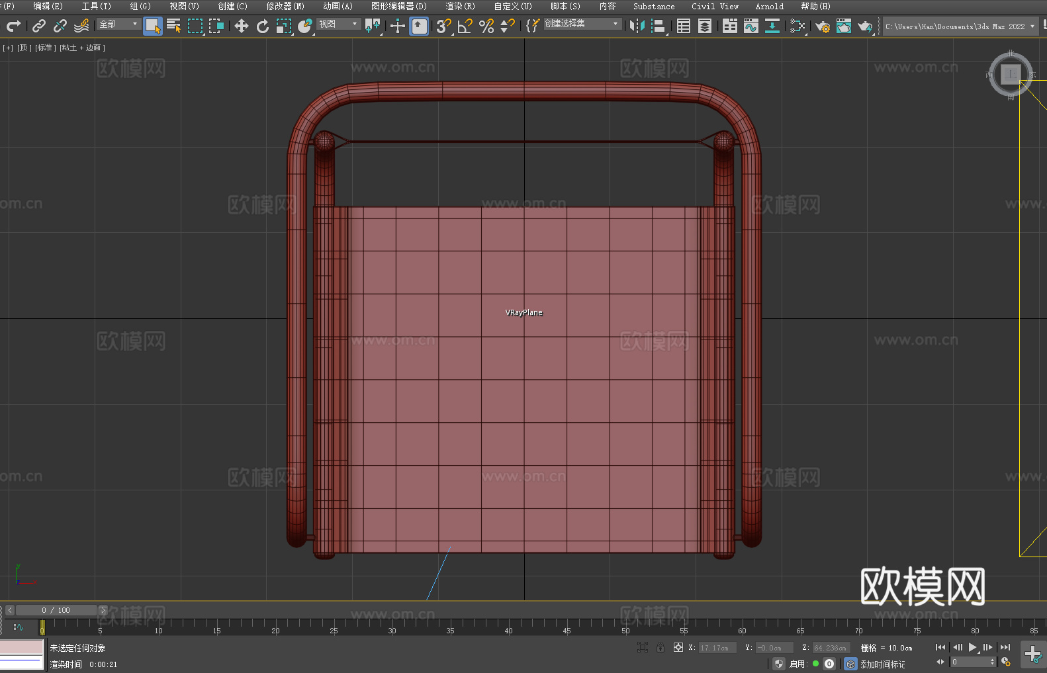
Task: Toggle the Layer Explorer icon
Action: pos(705,26)
